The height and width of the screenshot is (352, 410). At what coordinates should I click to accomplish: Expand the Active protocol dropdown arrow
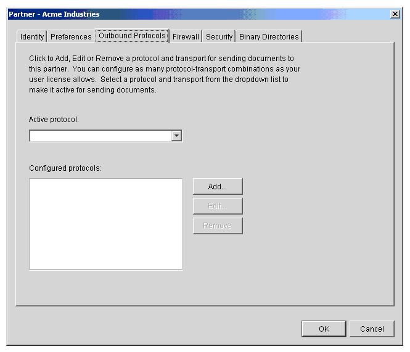177,136
